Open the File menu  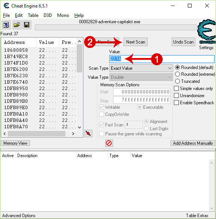[x=6, y=15]
